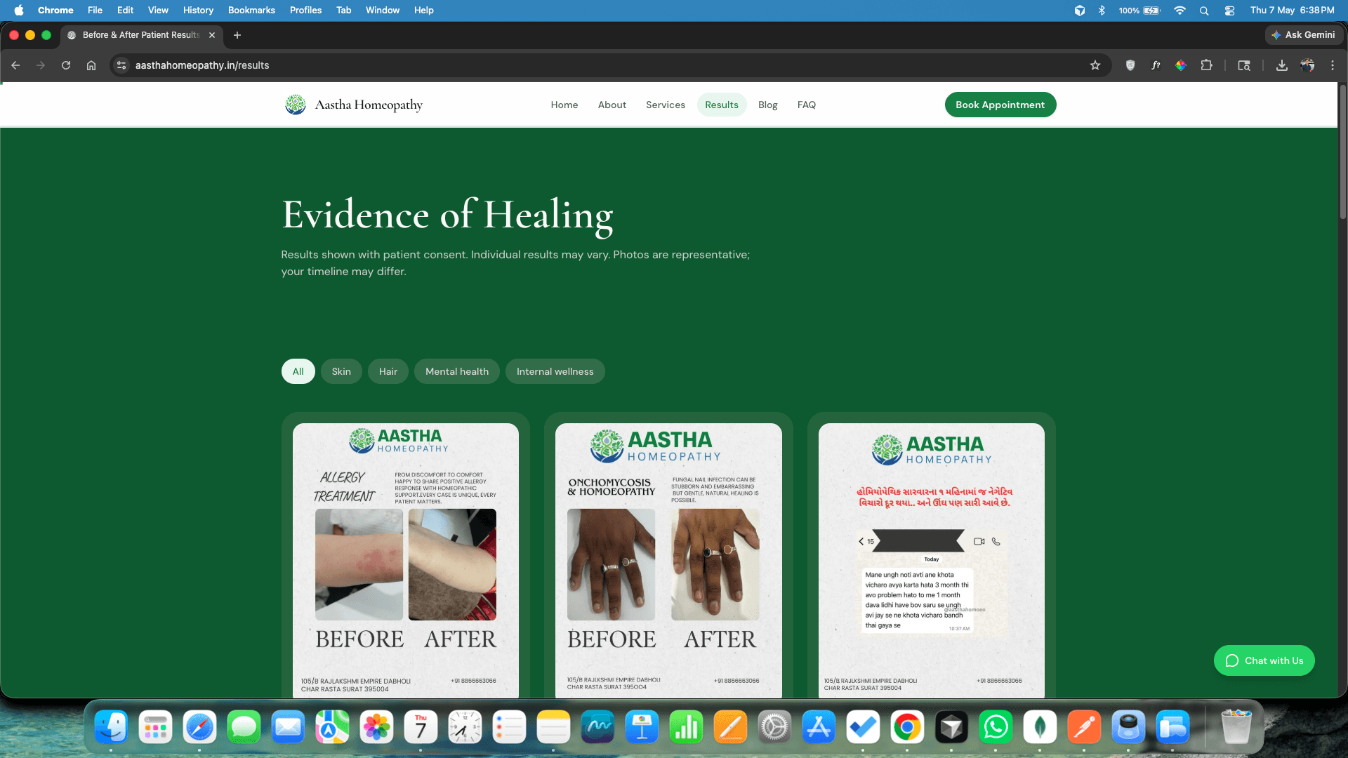Open the History menu

point(198,10)
